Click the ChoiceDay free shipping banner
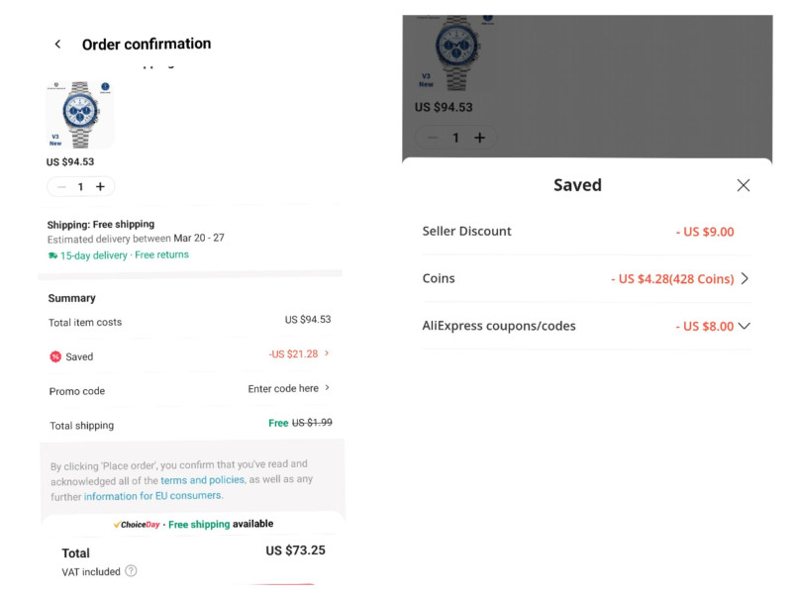 (x=193, y=524)
